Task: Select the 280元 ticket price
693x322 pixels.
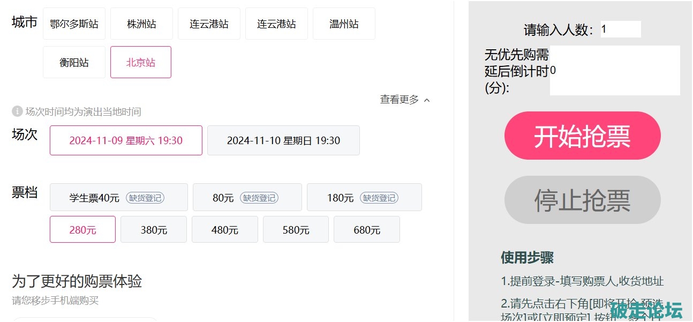Action: (82, 230)
